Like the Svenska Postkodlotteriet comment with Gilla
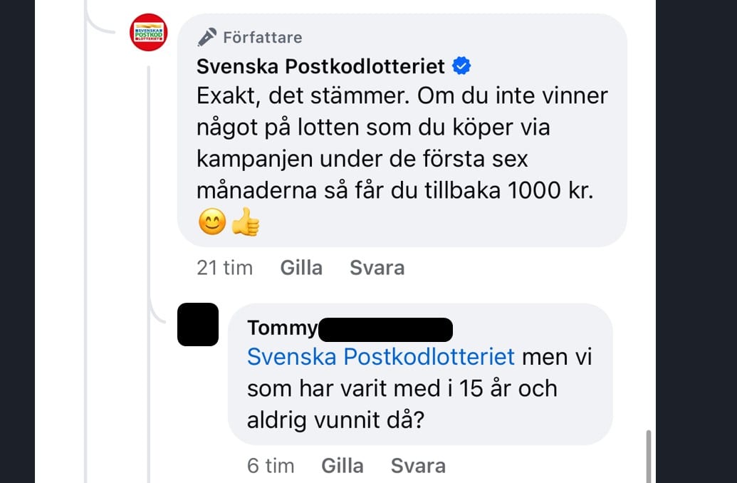The image size is (737, 483). pyautogui.click(x=301, y=268)
